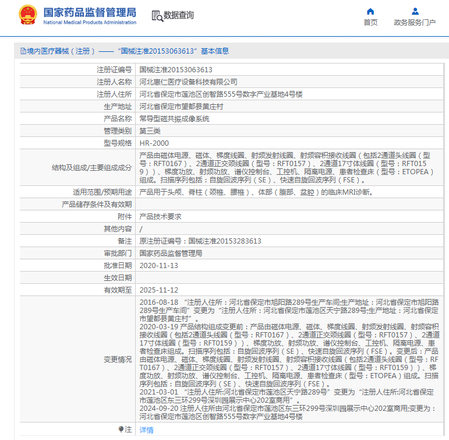Screen dimensions: 449x440
Task: Select registration number 国械注准20153063613 cell
Action: click(290, 70)
